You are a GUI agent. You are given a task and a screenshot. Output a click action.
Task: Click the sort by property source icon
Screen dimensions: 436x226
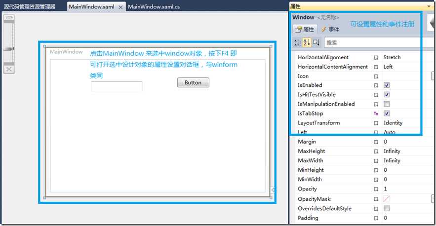[316, 42]
